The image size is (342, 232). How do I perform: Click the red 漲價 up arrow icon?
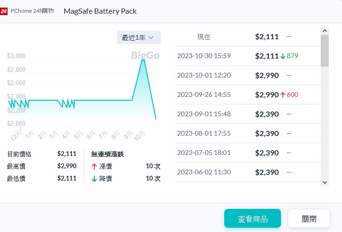pyautogui.click(x=95, y=166)
